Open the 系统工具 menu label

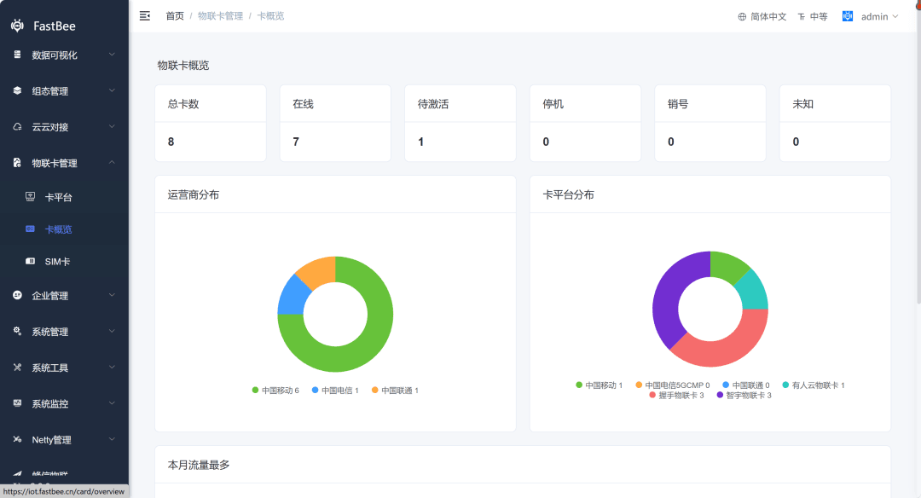pos(50,368)
